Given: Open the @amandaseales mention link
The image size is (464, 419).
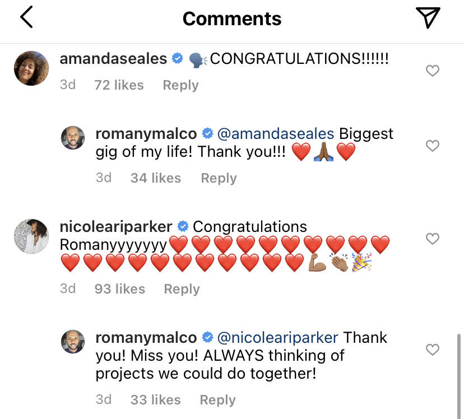Looking at the screenshot, I should pos(275,134).
